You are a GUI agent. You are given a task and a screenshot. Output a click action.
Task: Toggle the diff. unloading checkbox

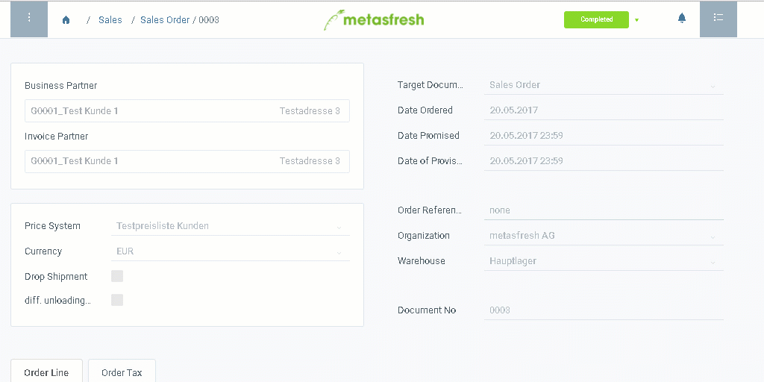coord(117,300)
